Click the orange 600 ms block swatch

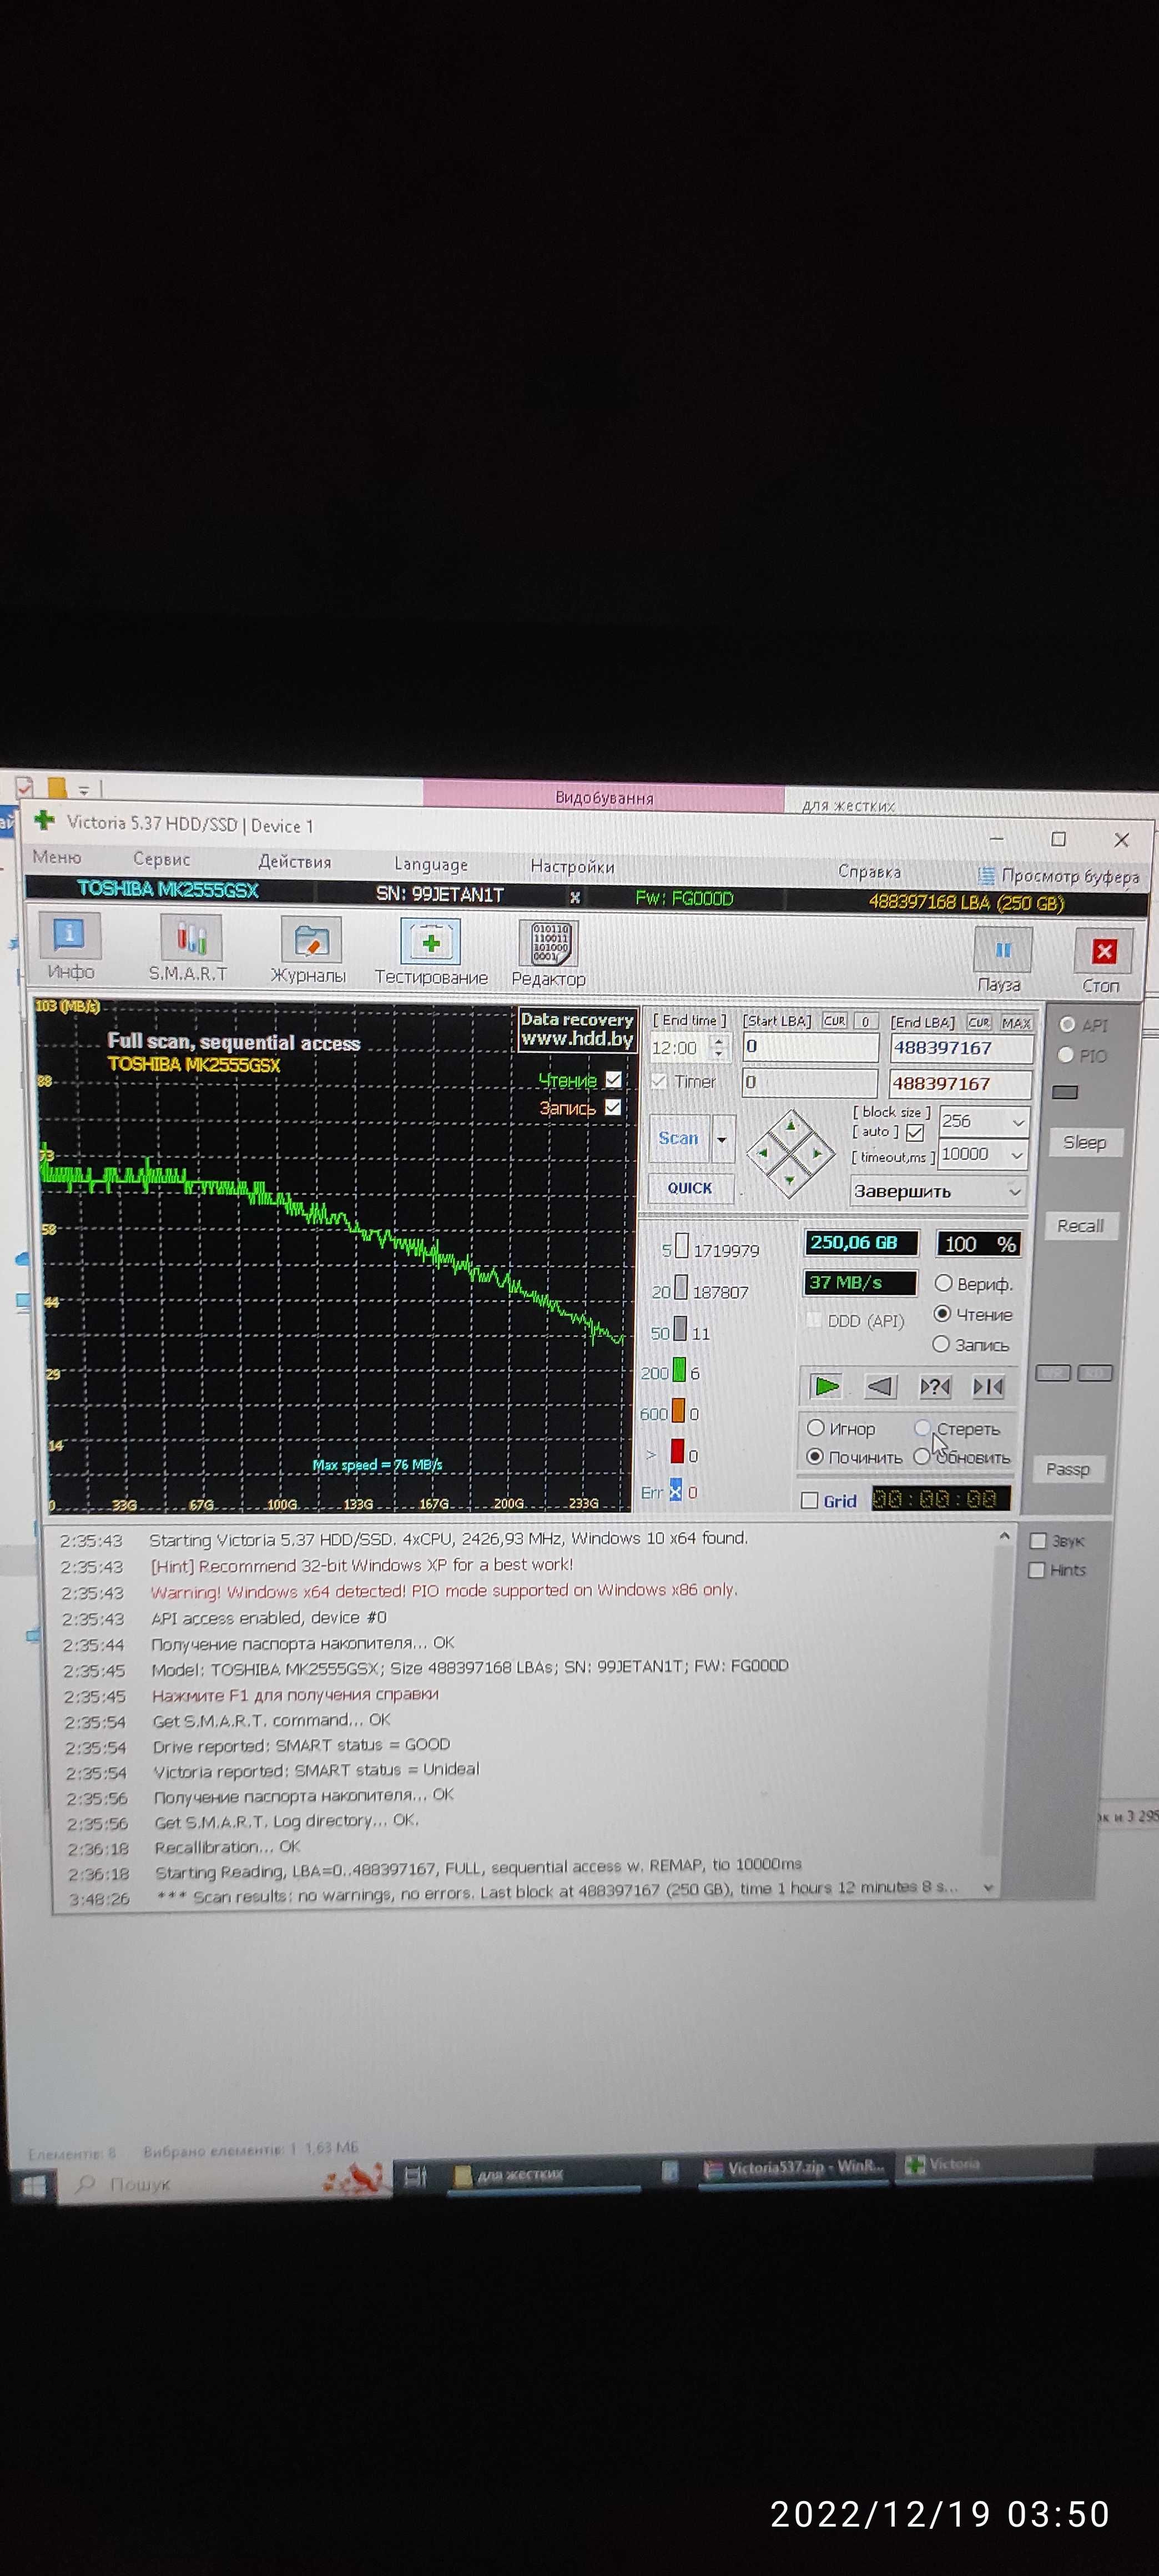pos(678,1411)
